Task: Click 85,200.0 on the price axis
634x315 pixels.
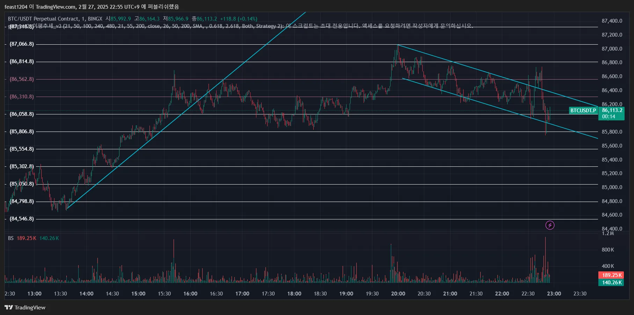Action: (x=612, y=173)
